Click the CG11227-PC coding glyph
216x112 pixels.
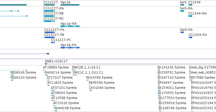click(53, 43)
